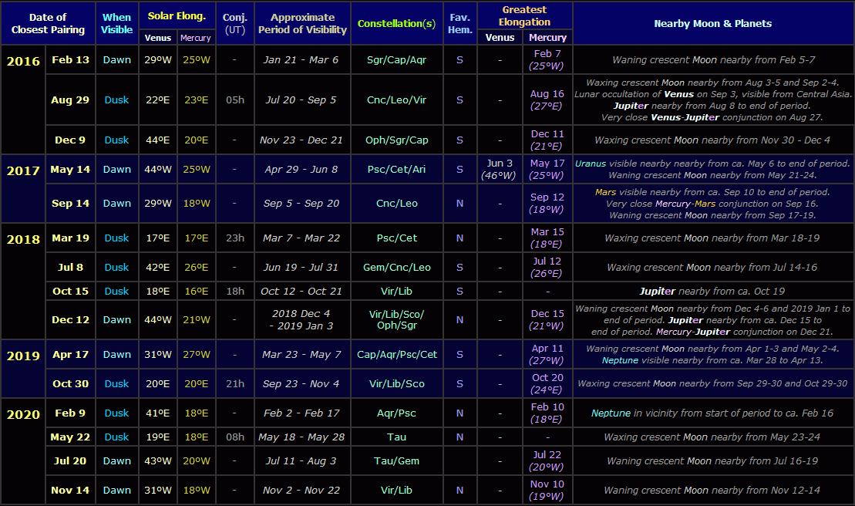Viewport: 855px width, 506px height.
Task: Click the 'Approximate Period of Visibility' header
Action: (x=302, y=23)
